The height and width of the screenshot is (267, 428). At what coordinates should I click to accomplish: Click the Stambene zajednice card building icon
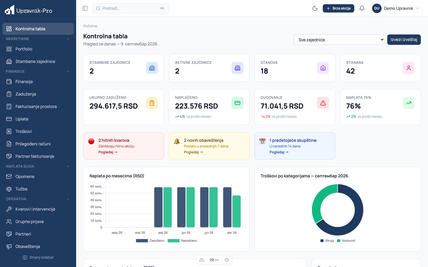(152, 68)
